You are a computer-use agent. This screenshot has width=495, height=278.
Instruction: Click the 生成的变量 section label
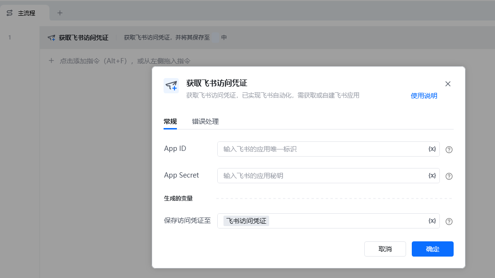[x=178, y=199]
